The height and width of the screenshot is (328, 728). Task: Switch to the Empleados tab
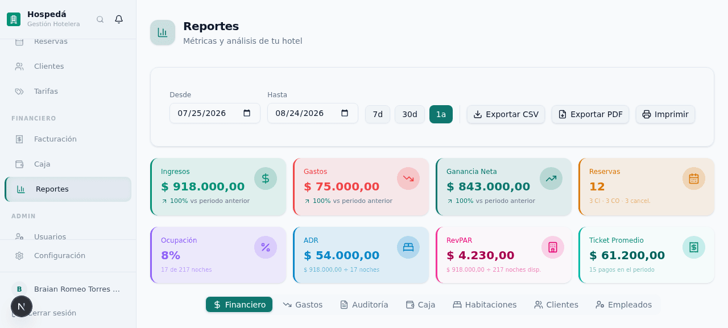(623, 305)
